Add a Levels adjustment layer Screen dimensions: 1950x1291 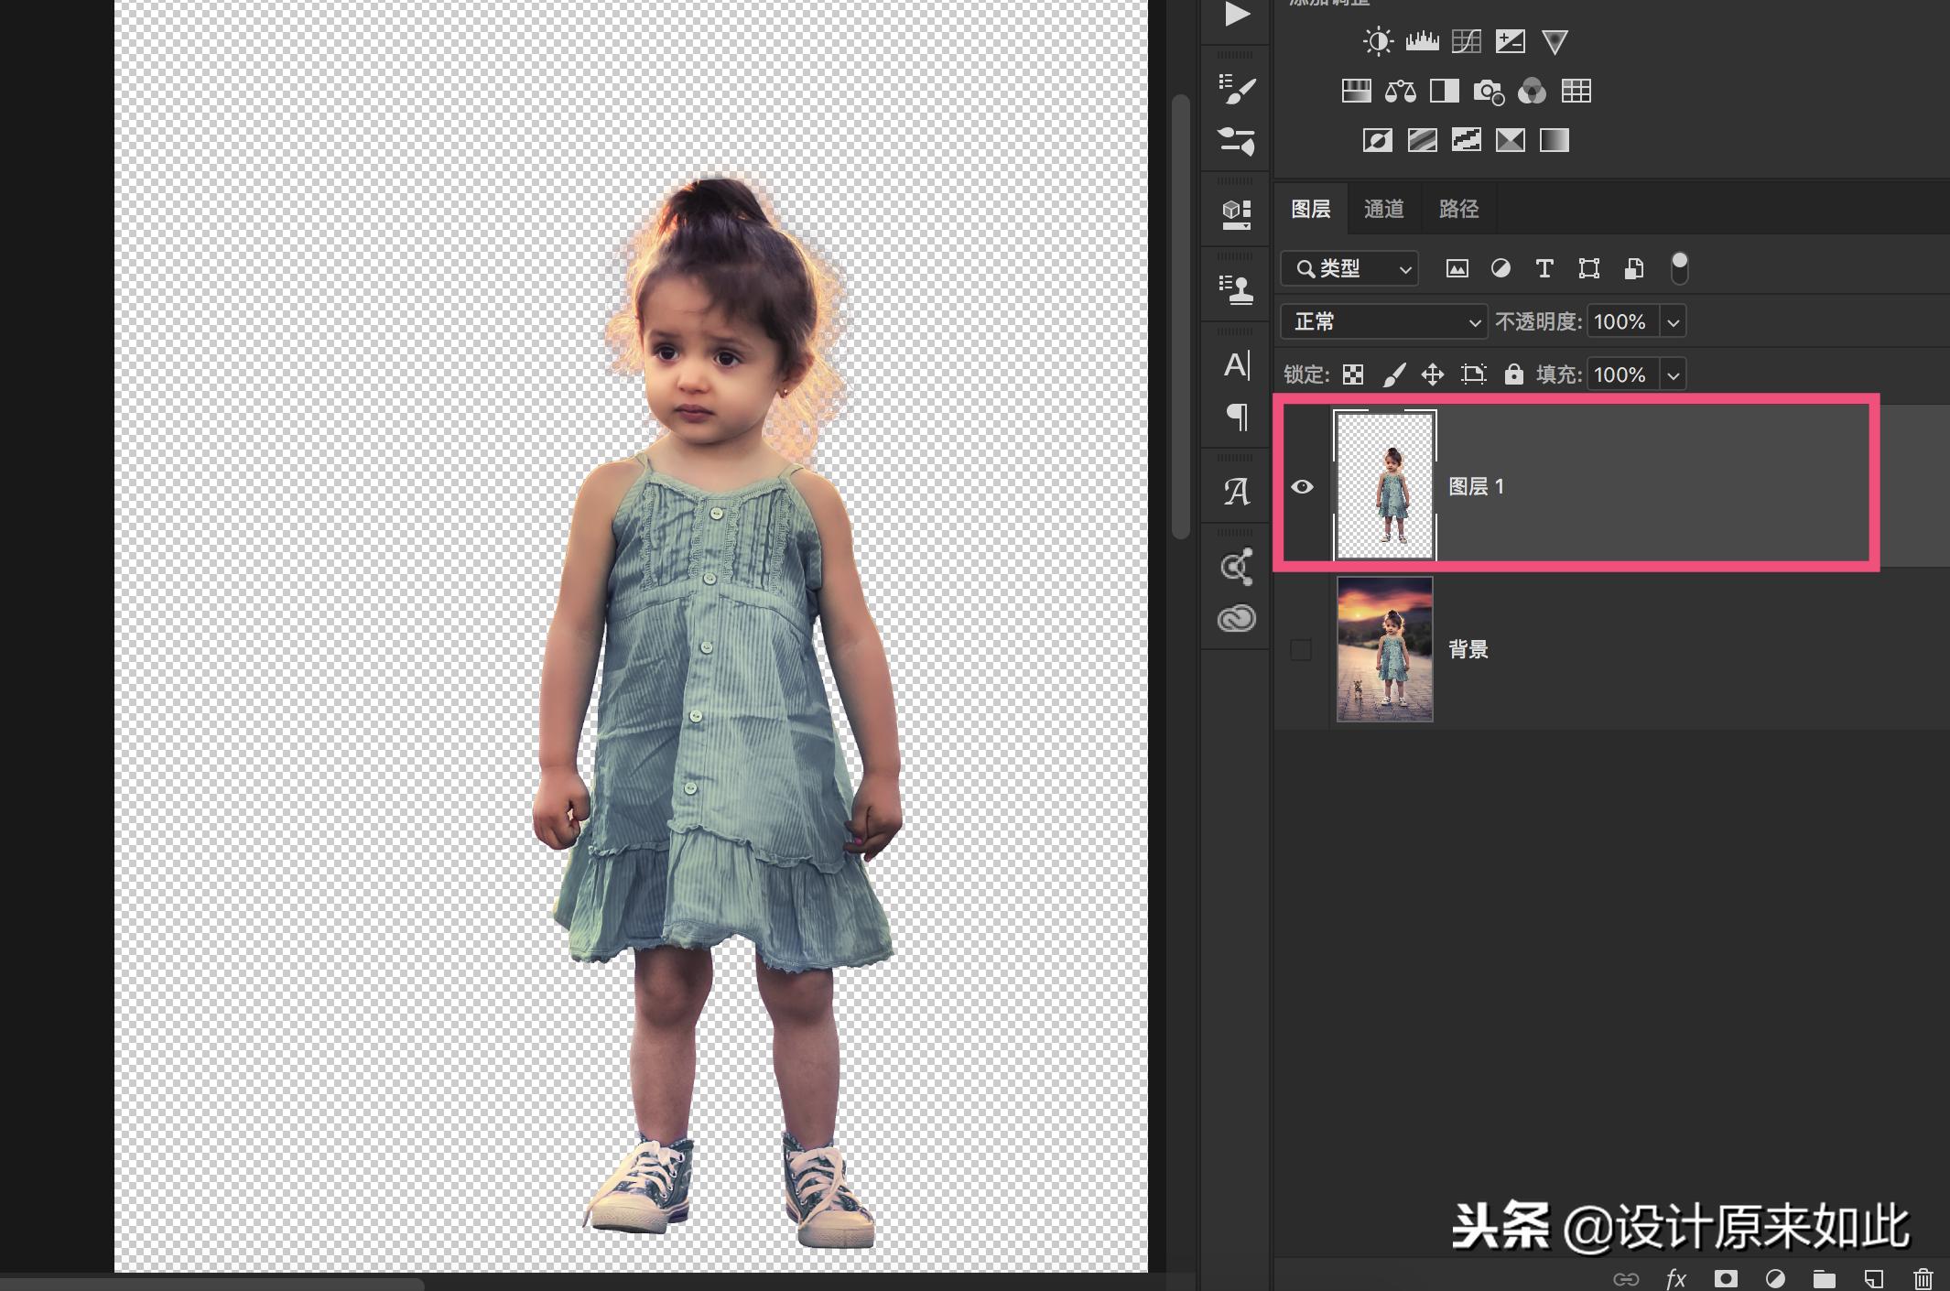[x=1422, y=41]
